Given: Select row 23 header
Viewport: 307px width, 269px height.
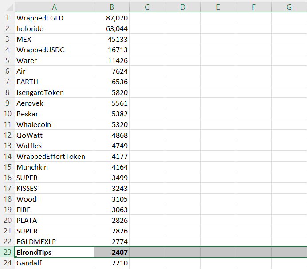Looking at the screenshot, I should point(7,252).
